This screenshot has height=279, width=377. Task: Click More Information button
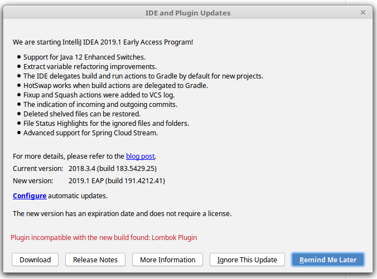point(167,260)
